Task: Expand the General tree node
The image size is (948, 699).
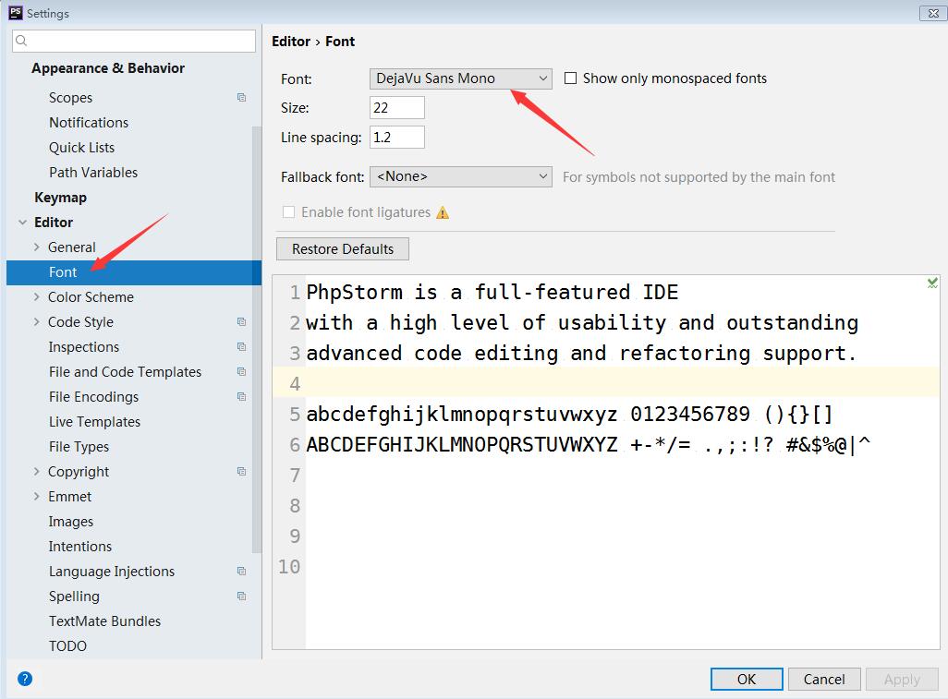Action: pyautogui.click(x=36, y=247)
